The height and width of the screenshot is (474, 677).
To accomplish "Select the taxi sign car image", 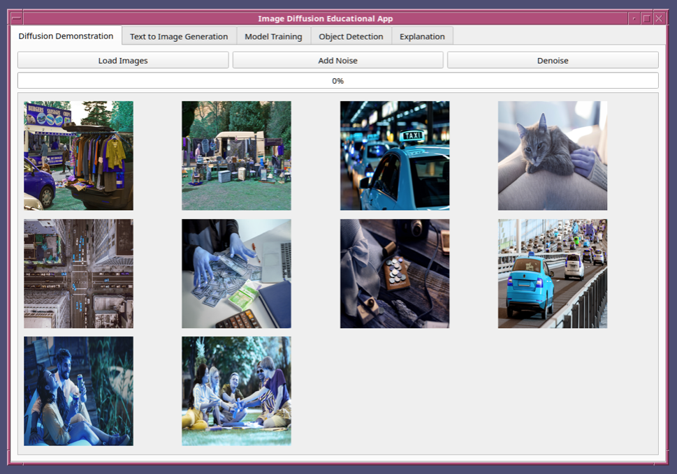I will (395, 156).
